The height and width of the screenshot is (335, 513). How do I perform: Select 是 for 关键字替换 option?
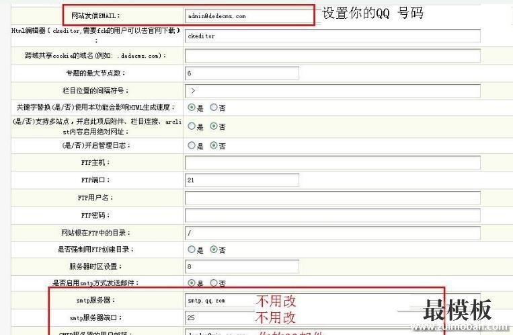coord(192,108)
